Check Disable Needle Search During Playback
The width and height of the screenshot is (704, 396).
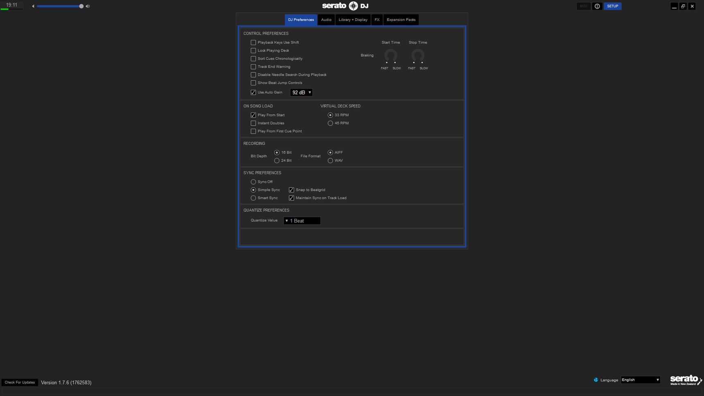tap(253, 75)
